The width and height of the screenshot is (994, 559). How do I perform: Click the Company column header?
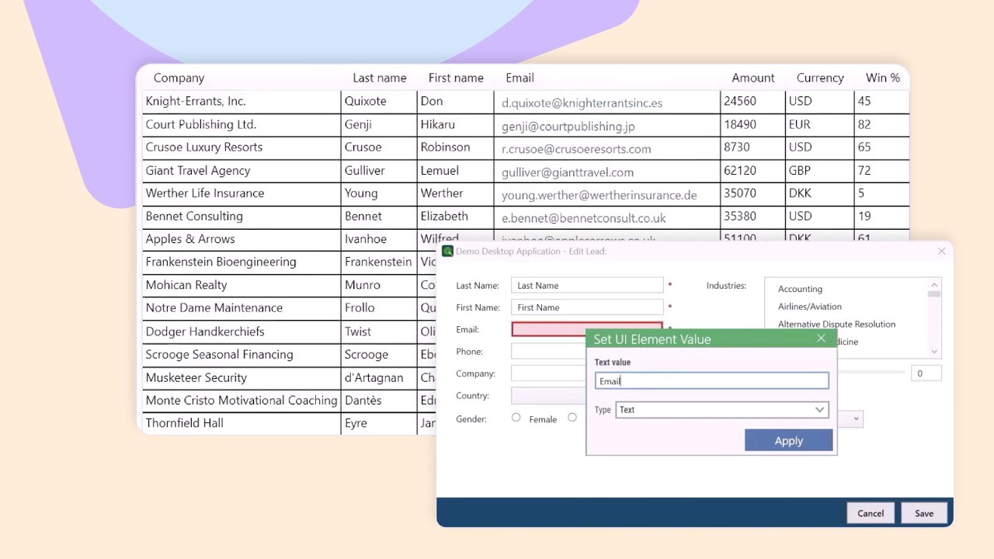coord(179,78)
